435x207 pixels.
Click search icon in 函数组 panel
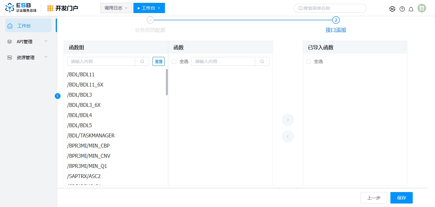tap(142, 61)
